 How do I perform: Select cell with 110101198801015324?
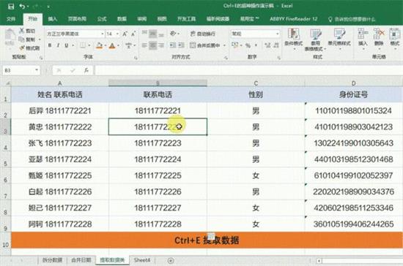click(353, 110)
